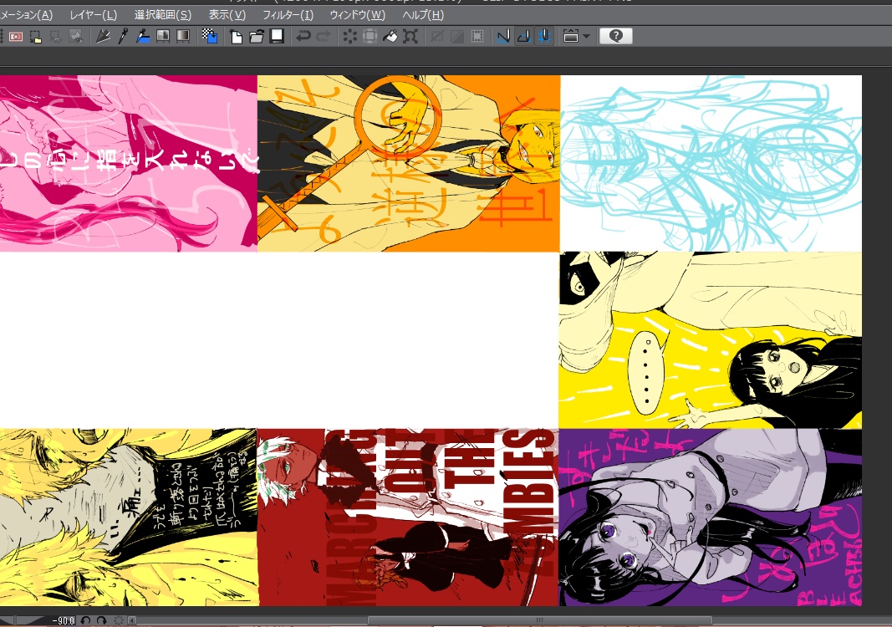Open the 選択範囲(S) menu
This screenshot has width=892, height=627.
(x=163, y=15)
